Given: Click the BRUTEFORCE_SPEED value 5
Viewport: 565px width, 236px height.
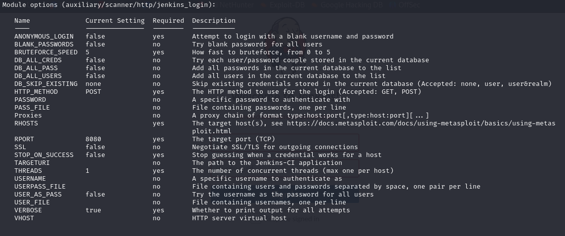Looking at the screenshot, I should click(x=87, y=52).
